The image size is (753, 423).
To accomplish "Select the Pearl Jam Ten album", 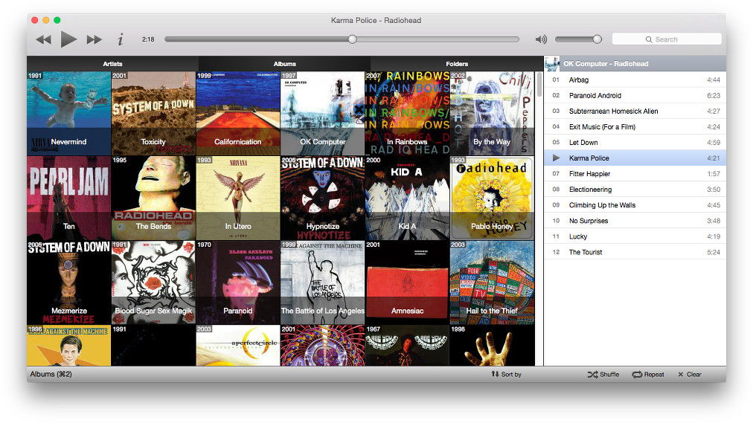I will (68, 198).
